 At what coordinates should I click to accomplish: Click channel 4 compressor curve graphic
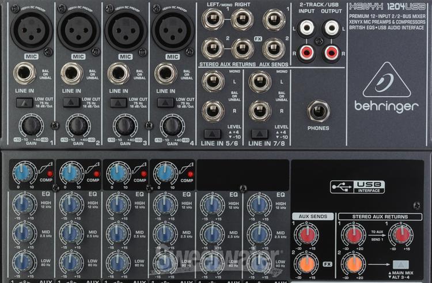(187, 167)
